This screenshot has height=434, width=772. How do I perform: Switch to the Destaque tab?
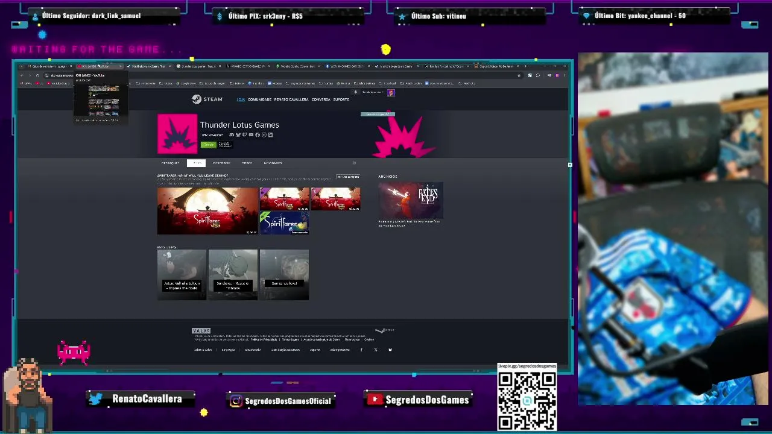point(170,163)
